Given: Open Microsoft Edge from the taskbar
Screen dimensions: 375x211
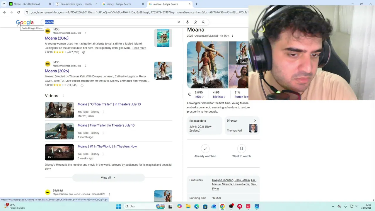Looking at the screenshot, I should (x=197, y=206).
